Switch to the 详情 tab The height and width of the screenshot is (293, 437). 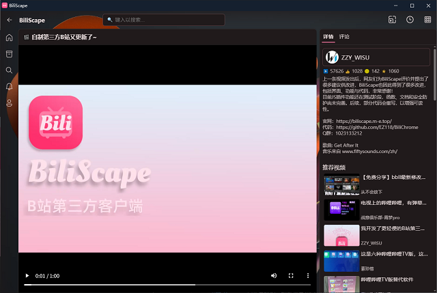tap(328, 36)
